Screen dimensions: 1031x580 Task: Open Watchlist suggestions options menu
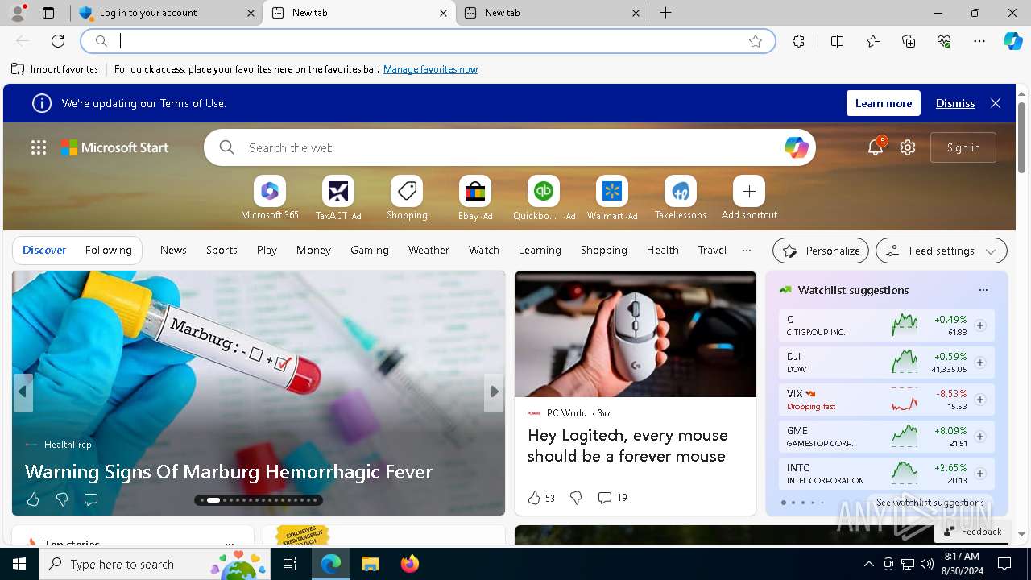click(x=983, y=290)
